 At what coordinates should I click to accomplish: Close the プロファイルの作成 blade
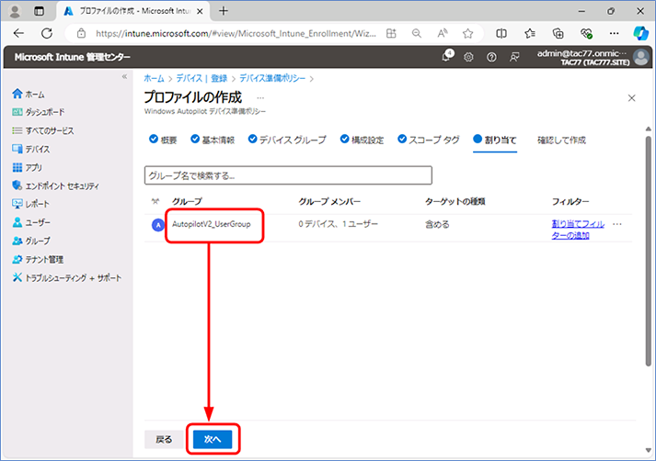(x=632, y=98)
